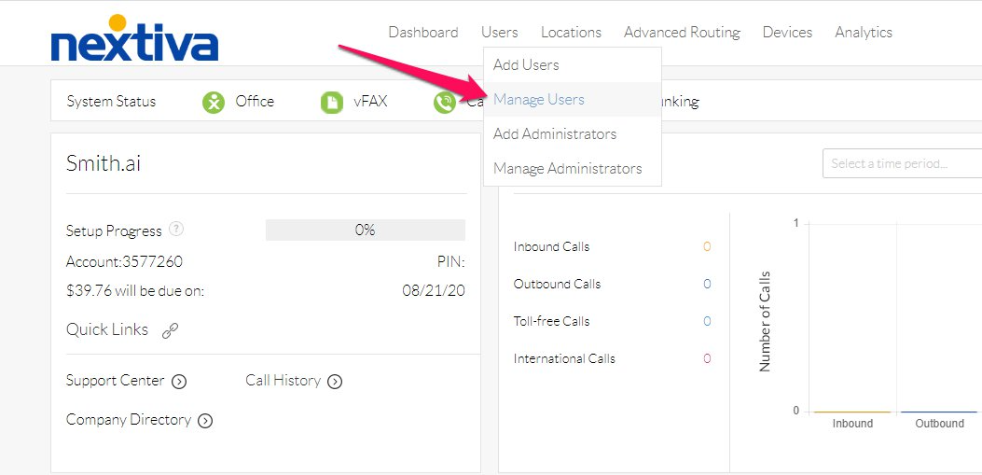Viewport: 982px width, 475px height.
Task: Click the 0% setup progress bar
Action: [x=366, y=230]
